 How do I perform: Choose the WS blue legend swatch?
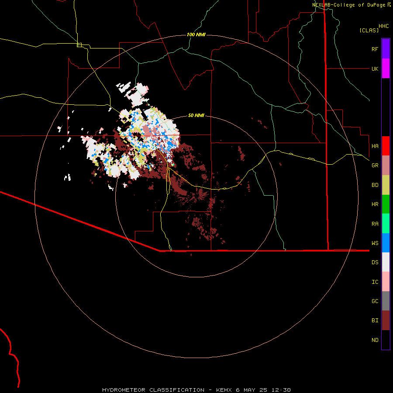(x=386, y=243)
